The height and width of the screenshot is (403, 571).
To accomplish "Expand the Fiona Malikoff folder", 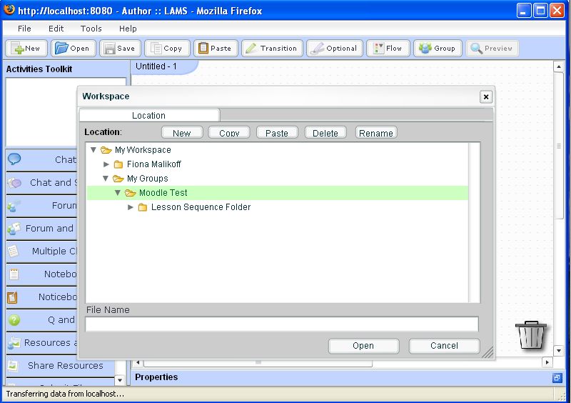I will tap(106, 164).
